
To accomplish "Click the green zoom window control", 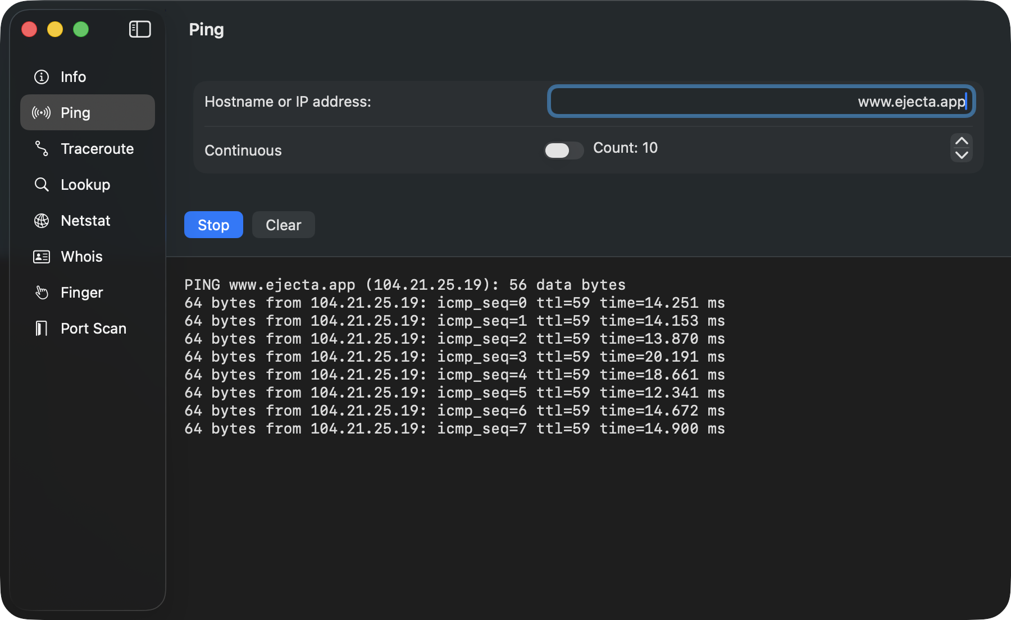I will coord(81,29).
